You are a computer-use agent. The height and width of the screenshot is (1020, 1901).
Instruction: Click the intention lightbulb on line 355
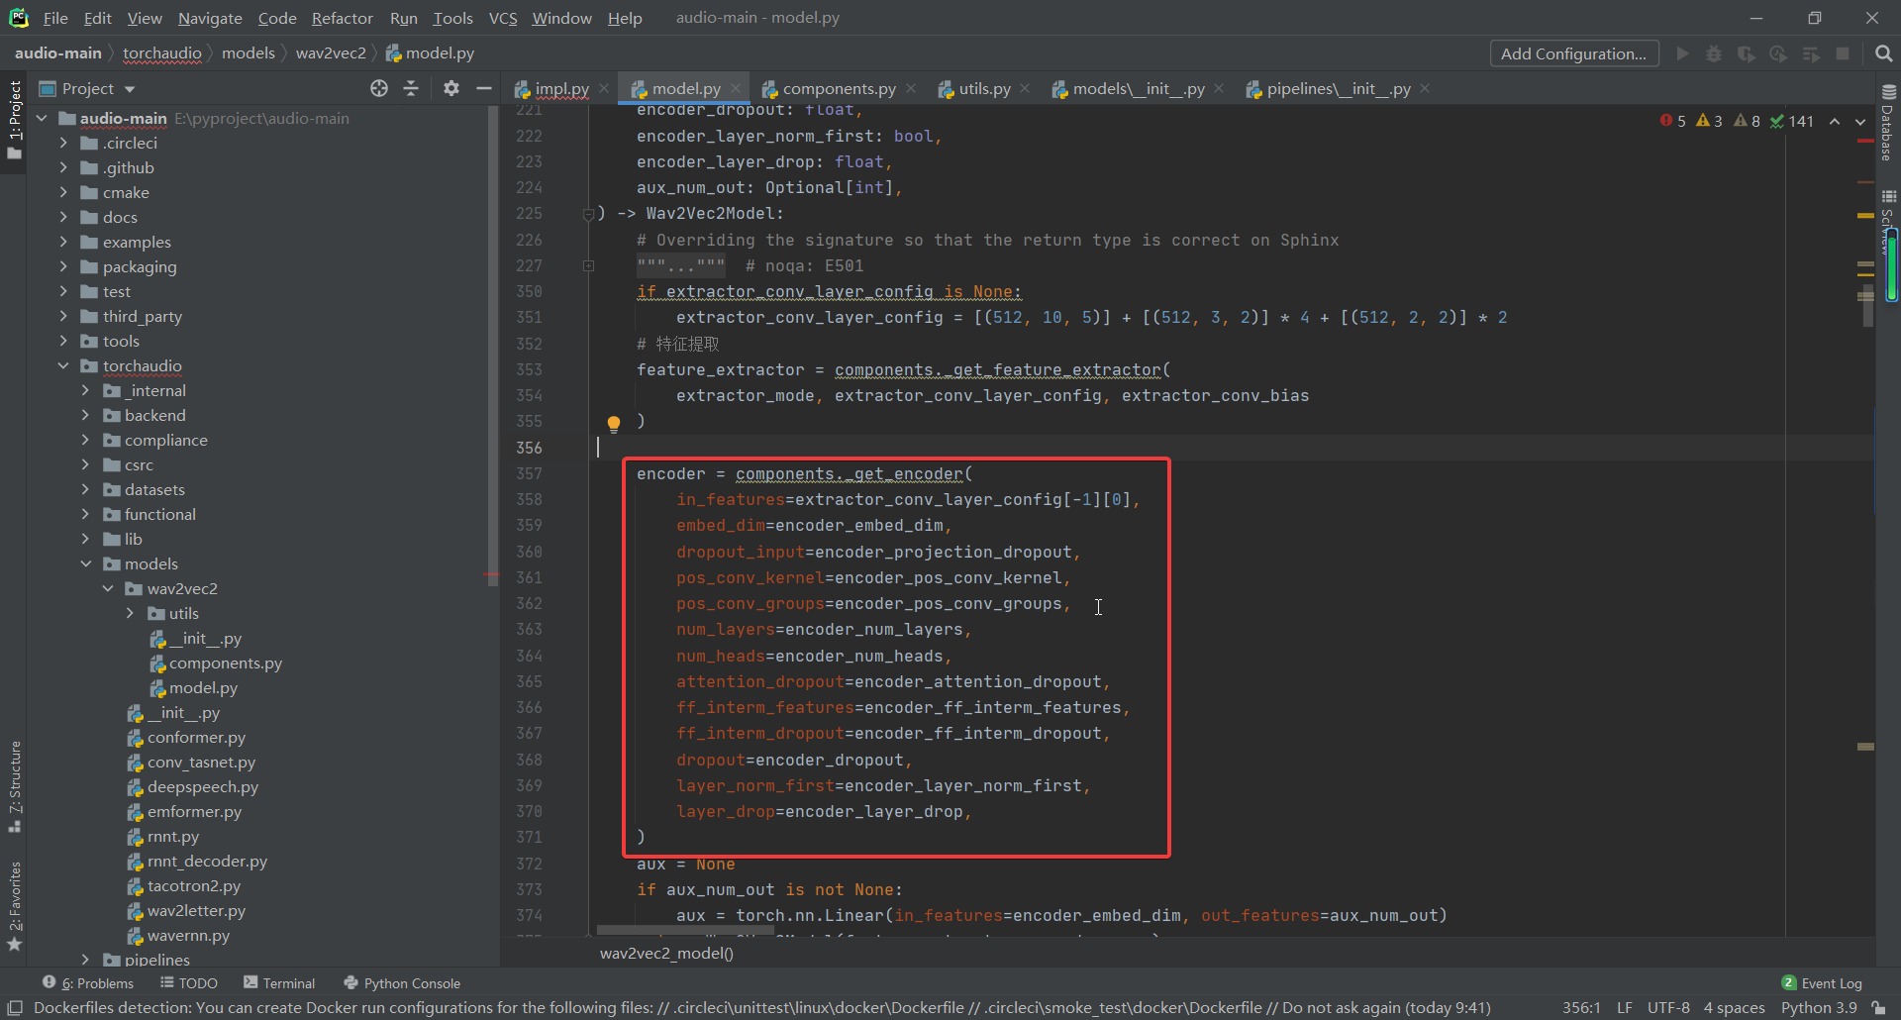click(614, 424)
